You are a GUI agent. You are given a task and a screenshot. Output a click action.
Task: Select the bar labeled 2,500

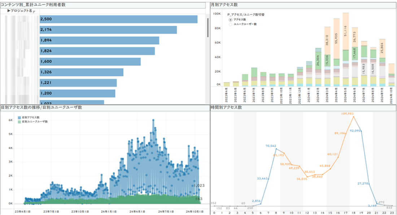pyautogui.click(x=118, y=19)
